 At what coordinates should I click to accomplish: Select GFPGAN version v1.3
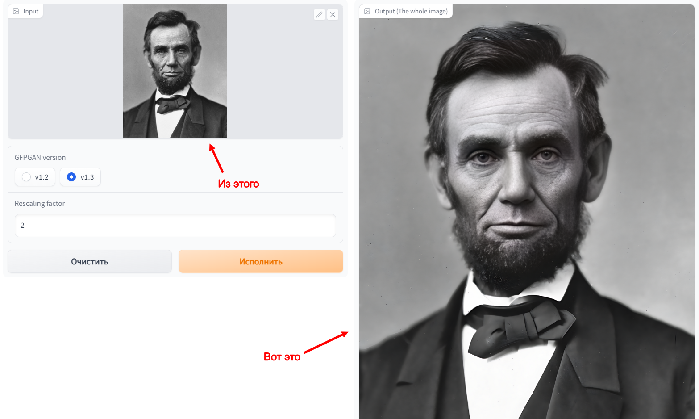[80, 177]
